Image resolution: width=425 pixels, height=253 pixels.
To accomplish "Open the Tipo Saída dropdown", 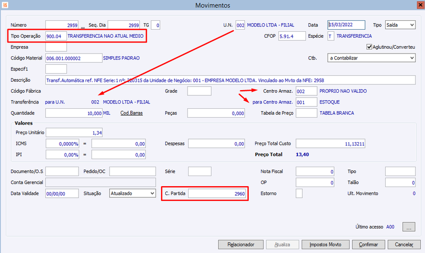I will tap(401, 25).
